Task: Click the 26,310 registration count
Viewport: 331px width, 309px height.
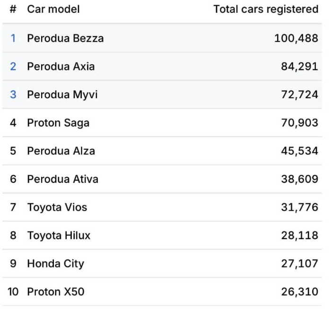Action: (x=299, y=292)
